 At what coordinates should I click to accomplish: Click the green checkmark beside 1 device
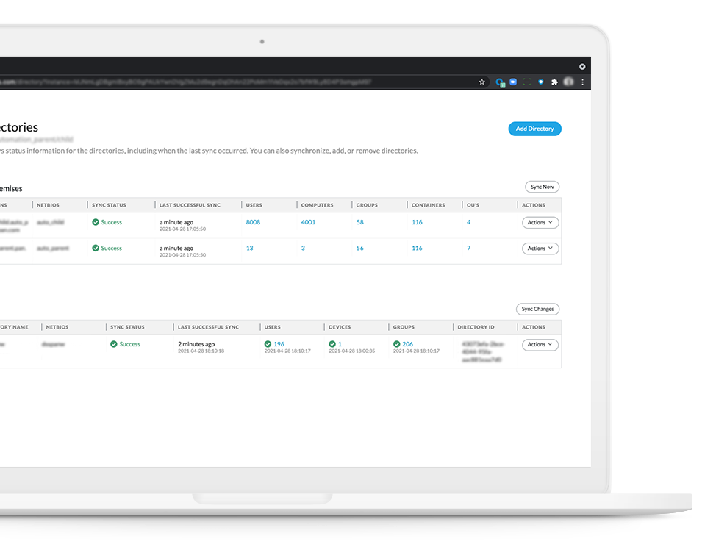coord(332,343)
